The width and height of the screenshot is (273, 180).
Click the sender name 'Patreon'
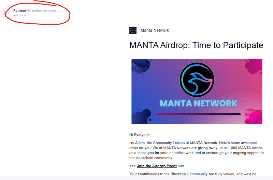point(19,11)
